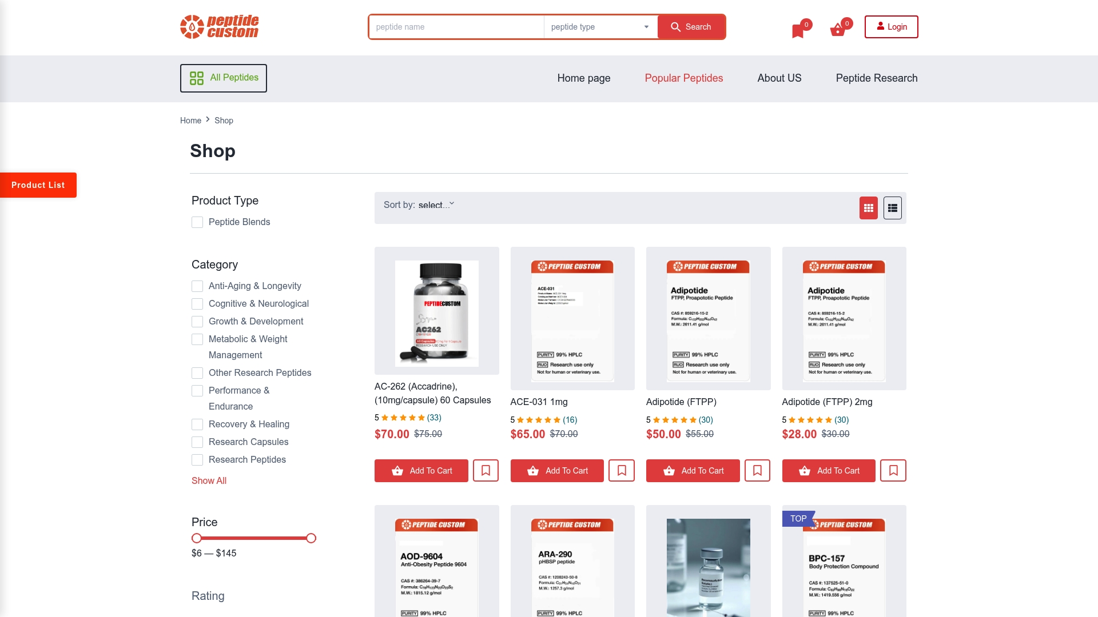1098x617 pixels.
Task: Open the AOD-9604 product image
Action: (x=437, y=567)
